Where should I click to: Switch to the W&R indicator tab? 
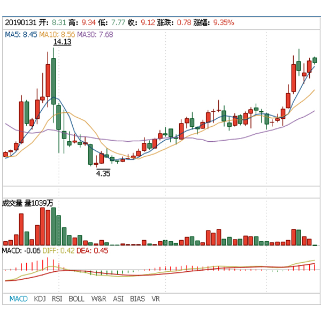98,299
